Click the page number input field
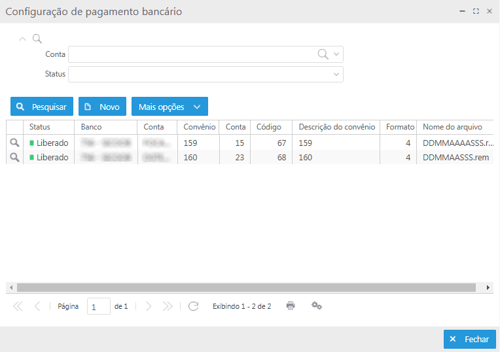Screen dimensions: 500x352 (x=98, y=306)
